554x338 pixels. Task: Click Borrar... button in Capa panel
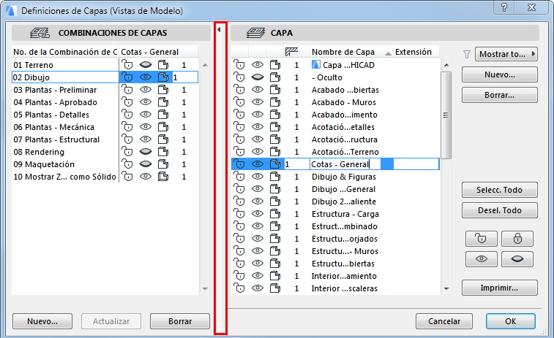[500, 95]
